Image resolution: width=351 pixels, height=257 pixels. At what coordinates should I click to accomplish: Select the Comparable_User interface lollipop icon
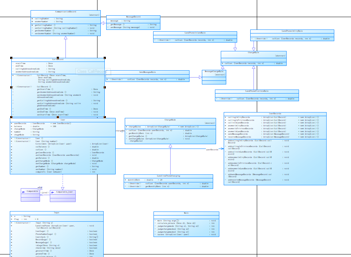(52, 192)
